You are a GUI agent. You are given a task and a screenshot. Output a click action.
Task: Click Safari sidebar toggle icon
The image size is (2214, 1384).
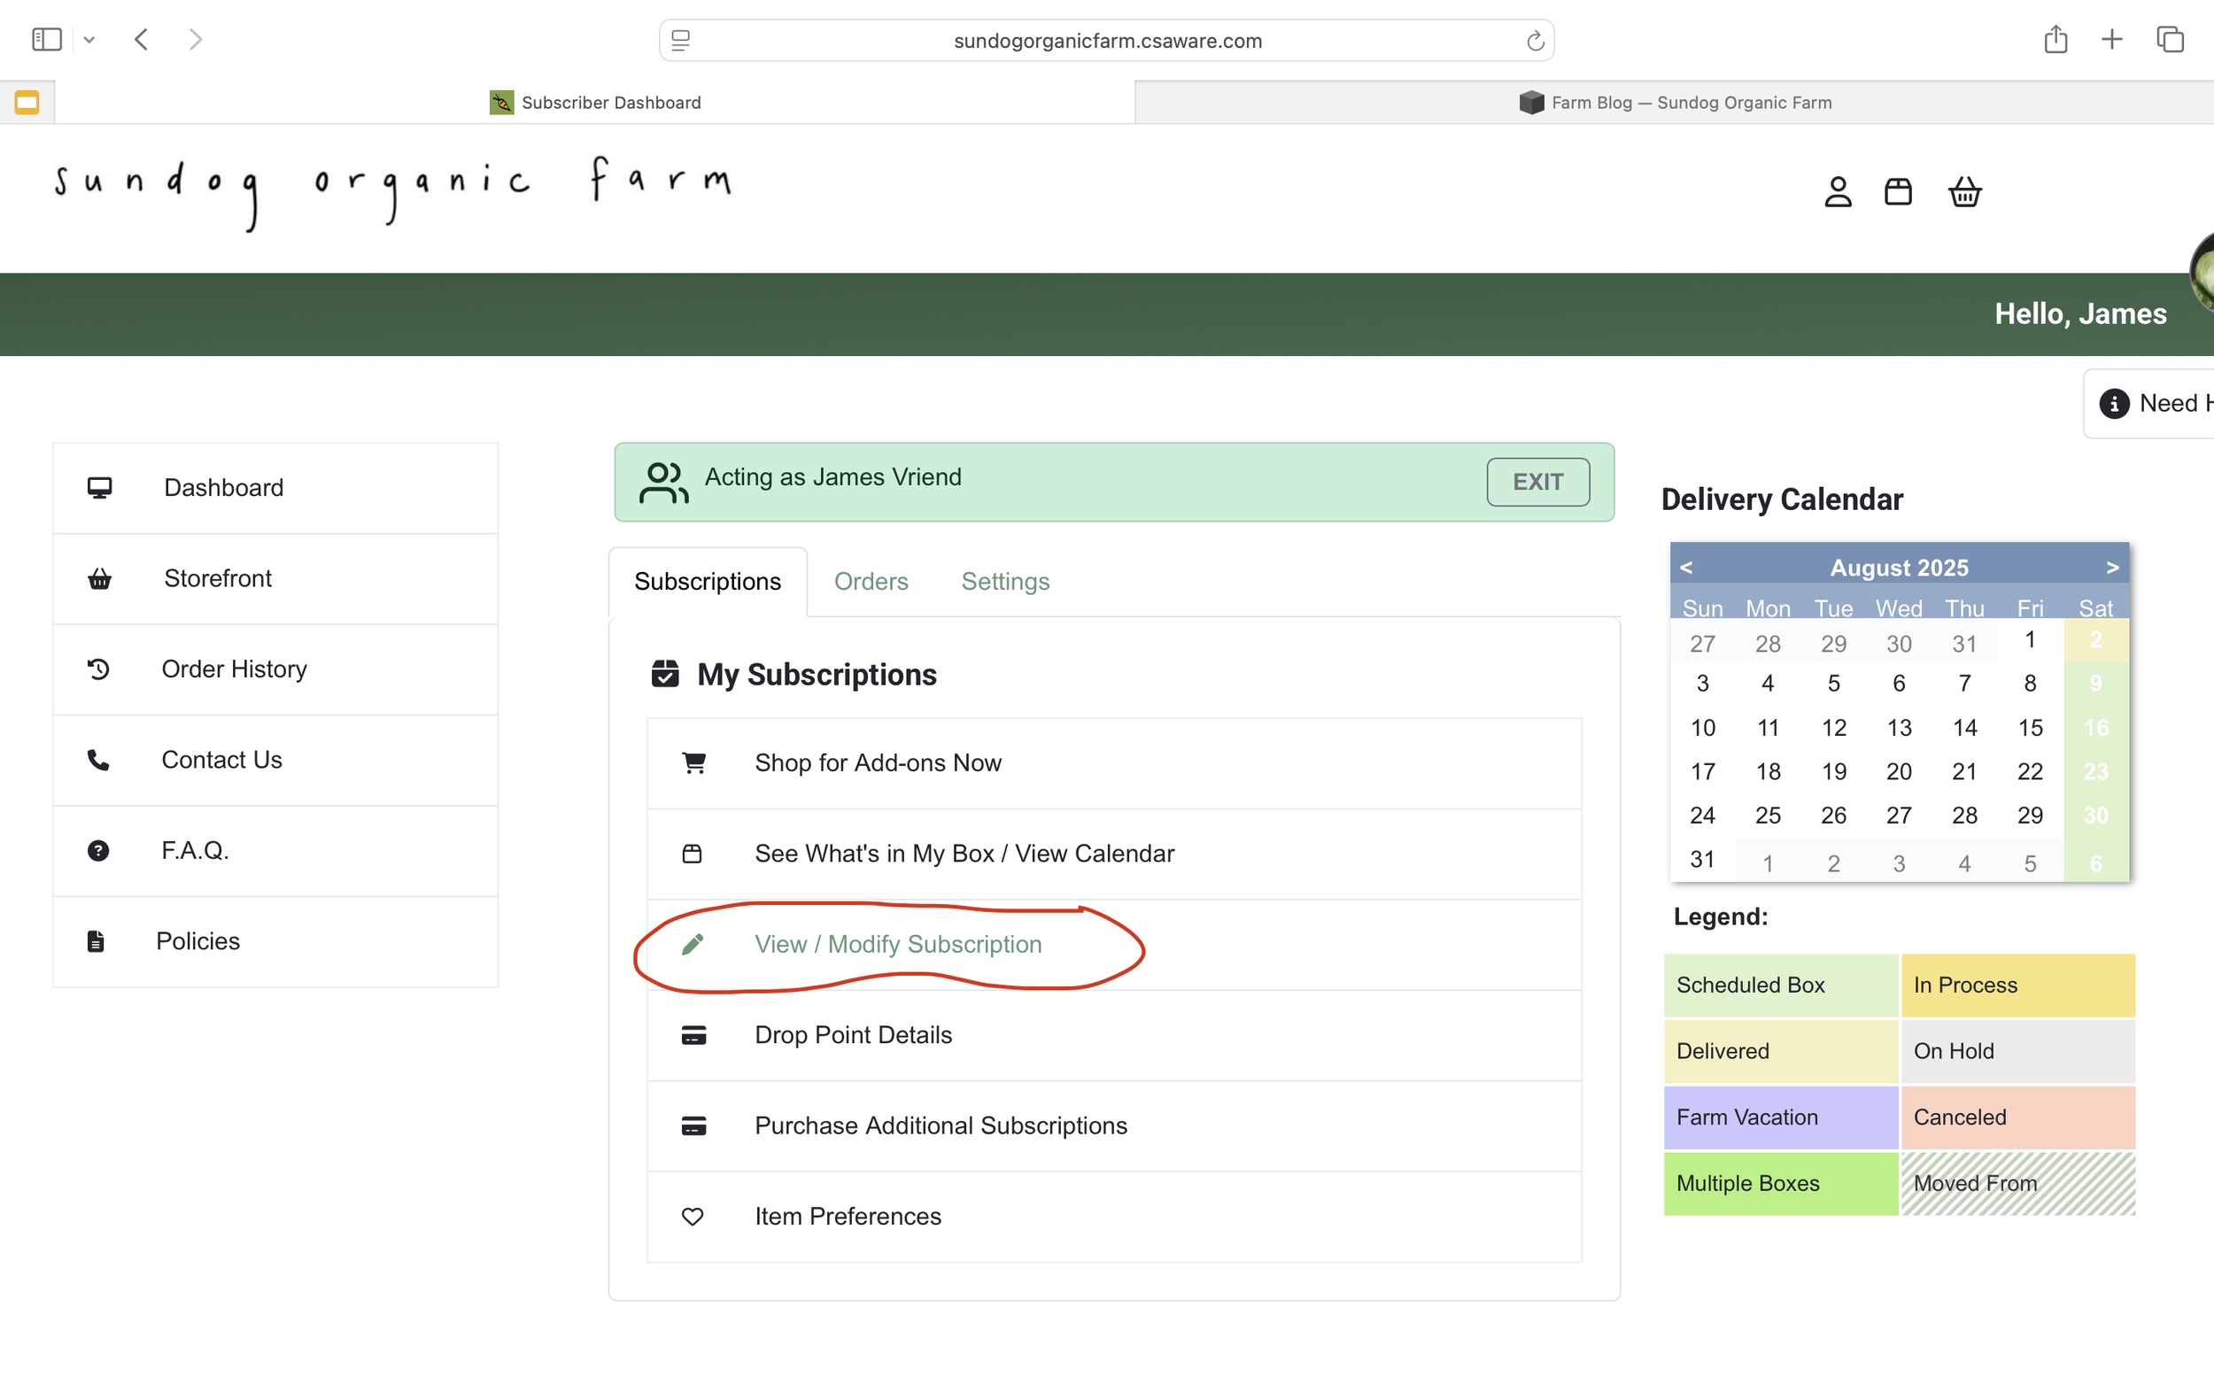point(47,39)
